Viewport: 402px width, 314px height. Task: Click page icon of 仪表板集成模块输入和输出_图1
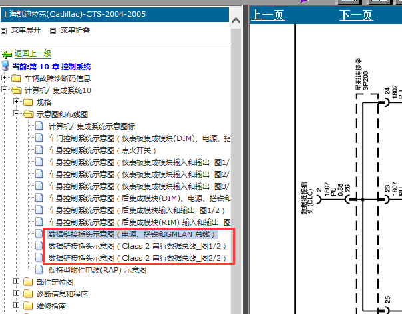[x=39, y=162]
